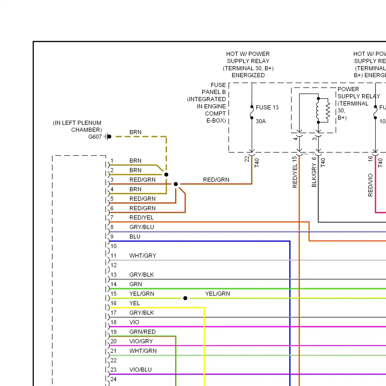Click the FUSE 13 label
The width and height of the screenshot is (386, 386).
[x=267, y=107]
